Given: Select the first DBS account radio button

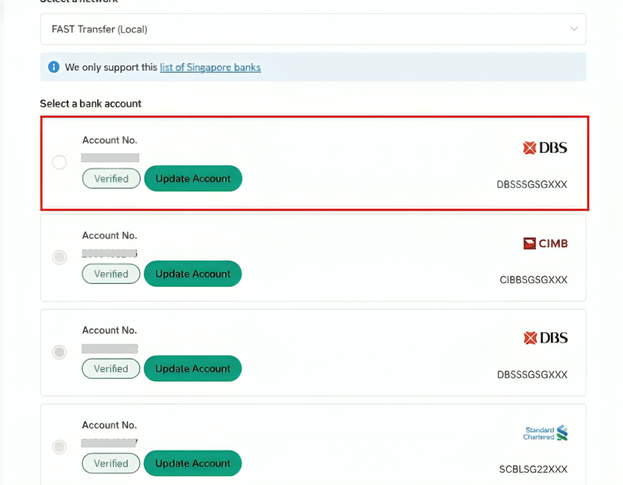Looking at the screenshot, I should (59, 162).
